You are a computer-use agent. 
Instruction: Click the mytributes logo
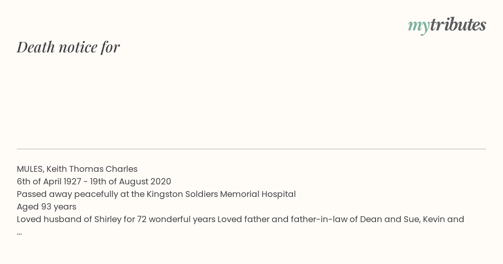[x=447, y=26]
